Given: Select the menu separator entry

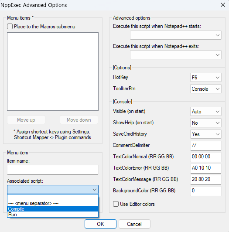Looking at the screenshot, I should pos(53,203).
